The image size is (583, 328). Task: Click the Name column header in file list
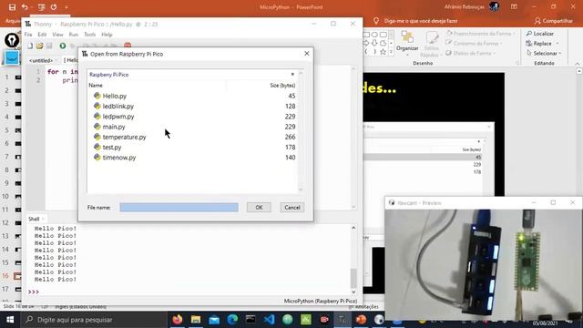pyautogui.click(x=96, y=85)
